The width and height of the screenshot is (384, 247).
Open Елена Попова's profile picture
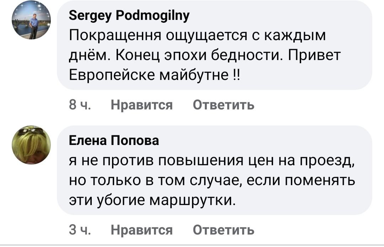31,145
